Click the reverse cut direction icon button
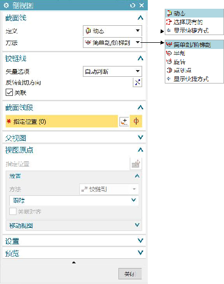Screen dimensions: 224x284 click(137, 82)
